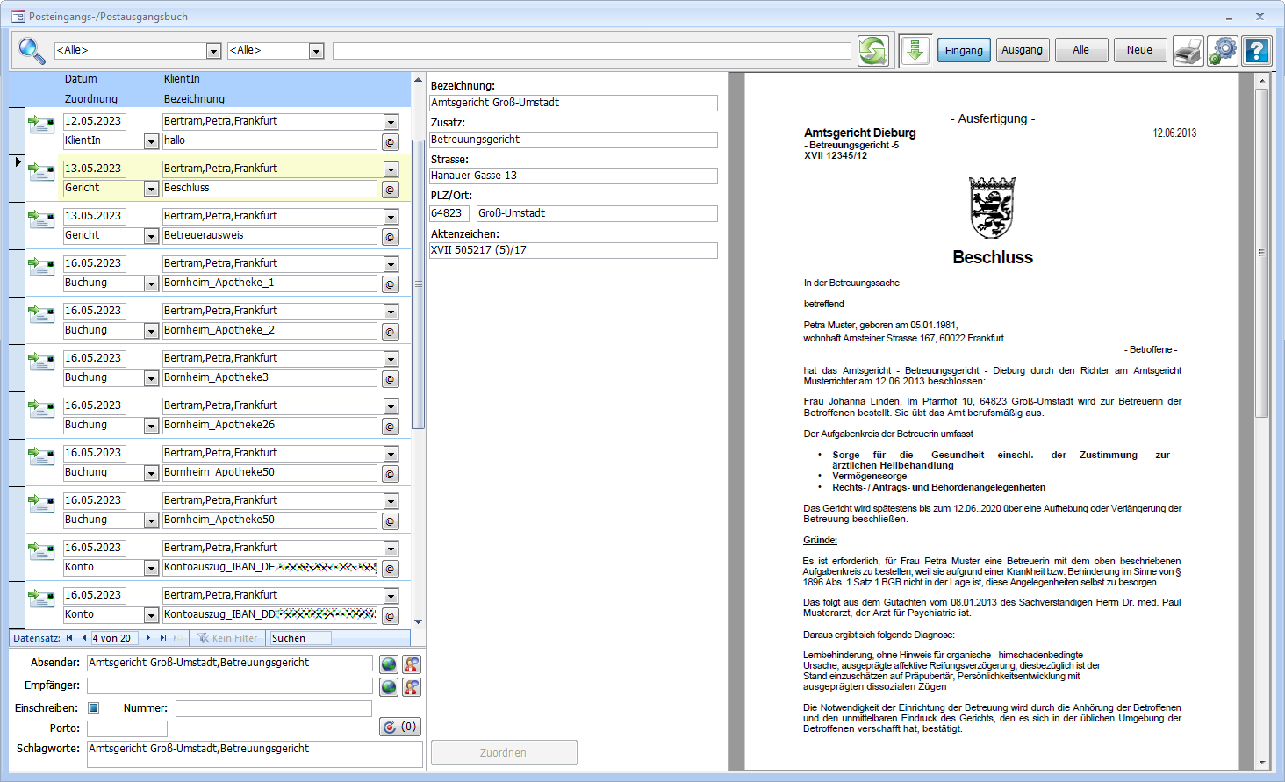Click the @ button beside 'Beschluss'
This screenshot has width=1285, height=782.
point(391,190)
